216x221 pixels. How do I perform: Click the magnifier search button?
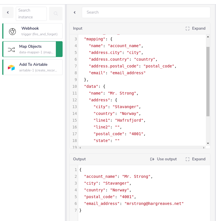tap(56, 14)
